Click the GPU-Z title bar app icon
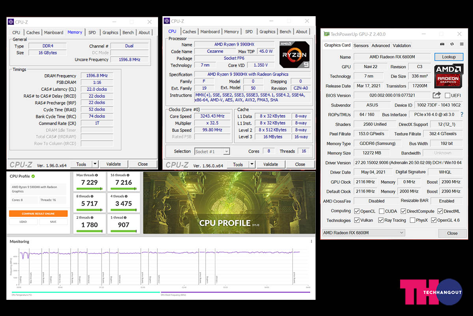 tap(326, 34)
